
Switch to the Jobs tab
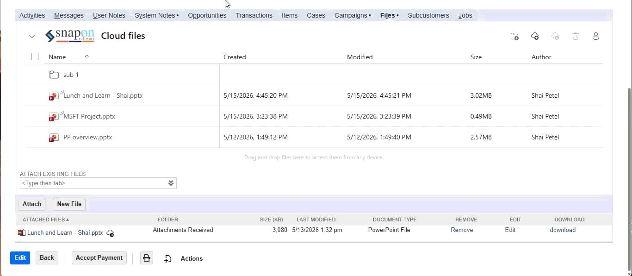(x=465, y=15)
